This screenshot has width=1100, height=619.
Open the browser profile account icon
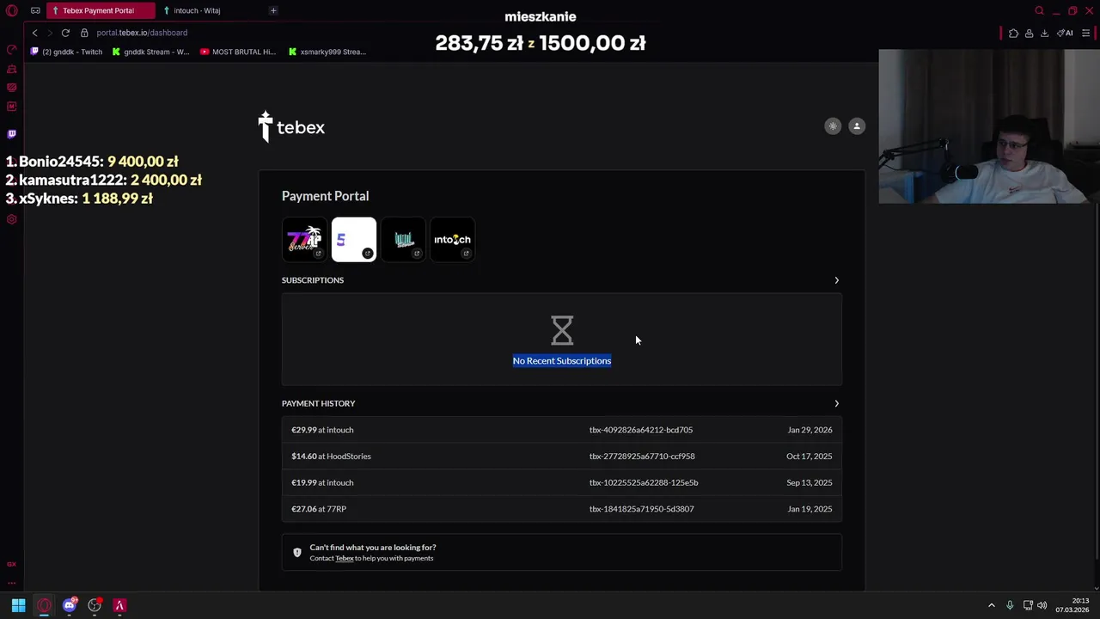pos(1029,33)
